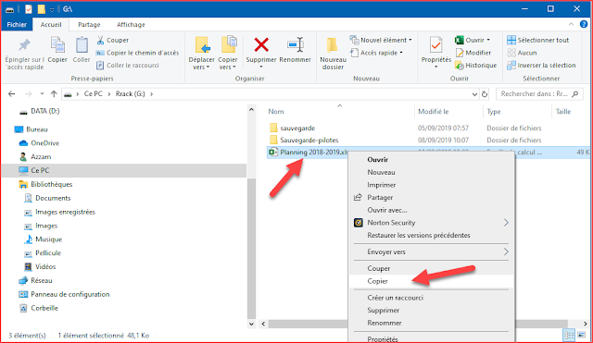The height and width of the screenshot is (343, 593).
Task: Open Images enregistrées library
Action: point(65,212)
